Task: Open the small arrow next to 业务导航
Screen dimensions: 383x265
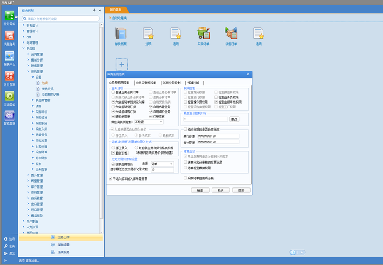Action: (16, 17)
